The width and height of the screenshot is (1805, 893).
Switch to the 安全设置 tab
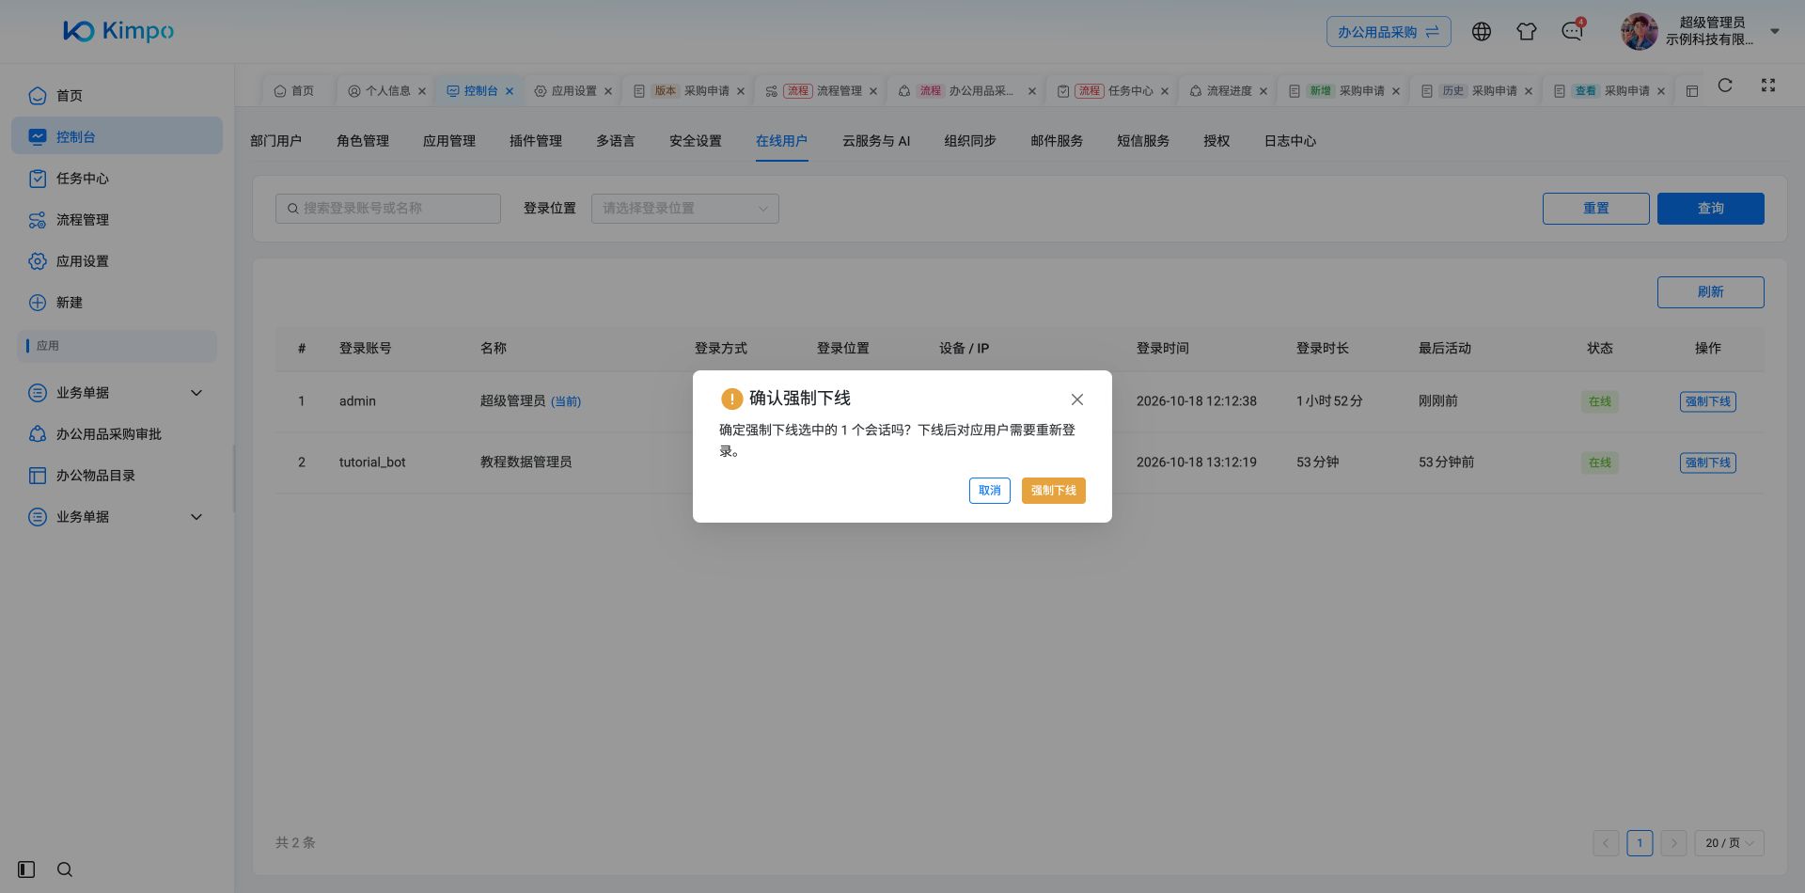click(696, 140)
